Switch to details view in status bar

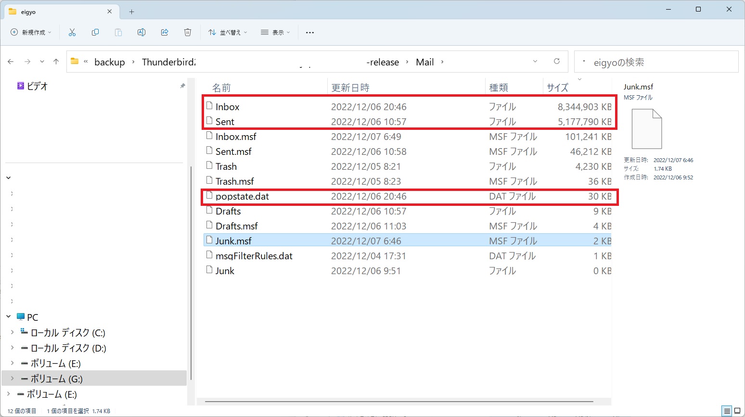click(727, 411)
